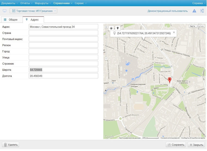Screen dimensions: 207x151
Task: Click the Адрес tab pin icon
Action: click(27, 19)
